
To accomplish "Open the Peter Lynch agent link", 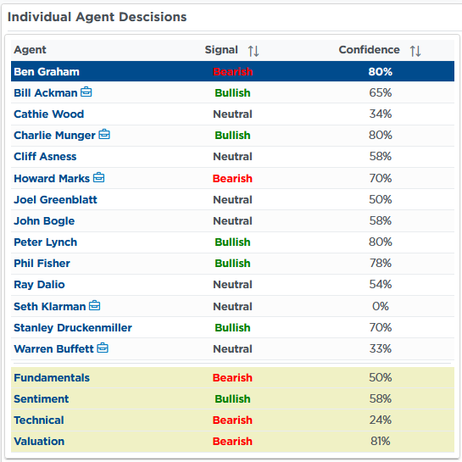I will 46,242.
